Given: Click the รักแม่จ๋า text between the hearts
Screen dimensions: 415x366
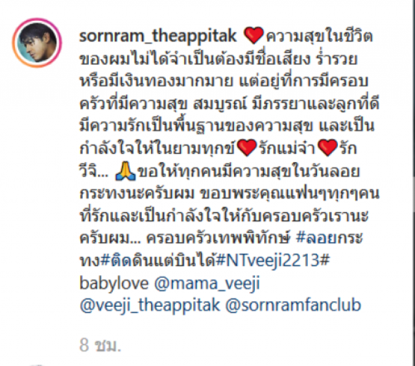Looking at the screenshot, I should pyautogui.click(x=287, y=148).
